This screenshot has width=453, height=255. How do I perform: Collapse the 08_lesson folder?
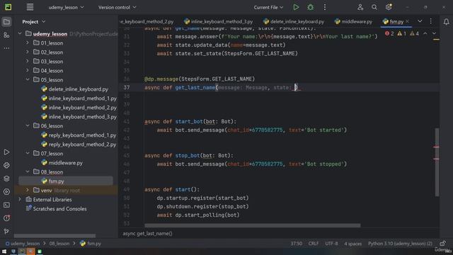pyautogui.click(x=28, y=172)
